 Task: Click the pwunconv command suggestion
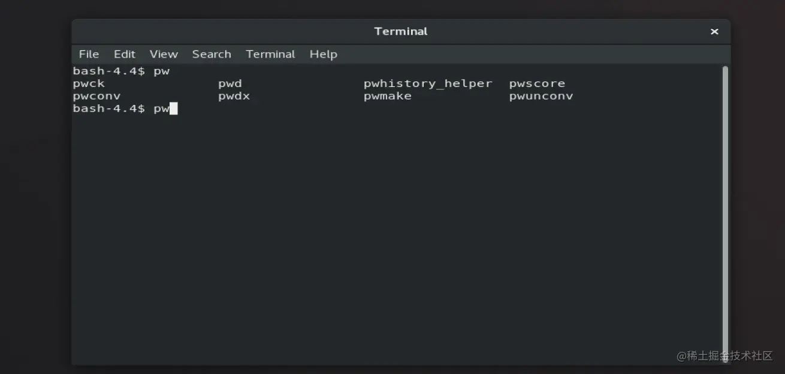[541, 96]
